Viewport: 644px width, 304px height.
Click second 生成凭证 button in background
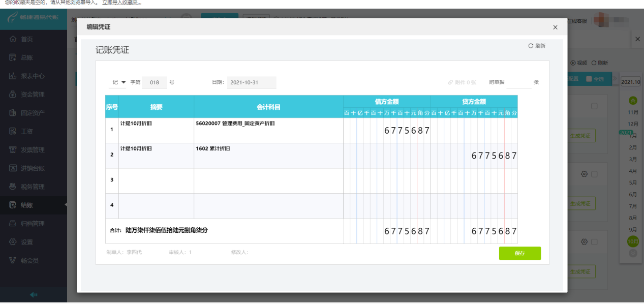pos(581,203)
